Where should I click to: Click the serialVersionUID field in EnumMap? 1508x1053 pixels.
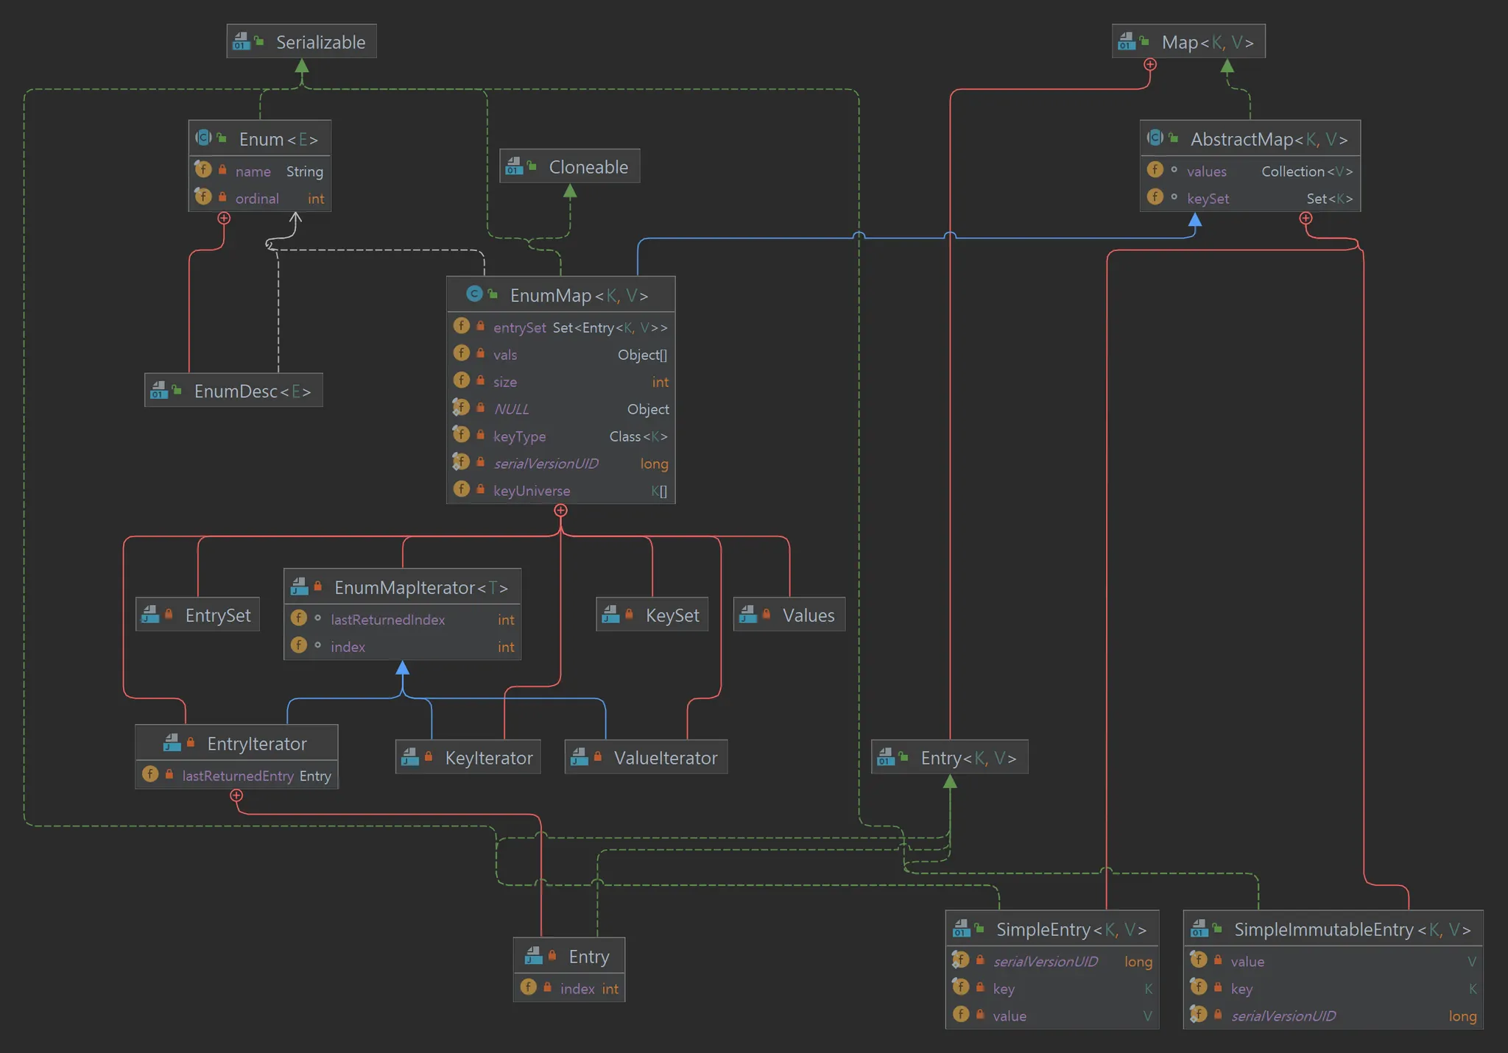click(546, 464)
